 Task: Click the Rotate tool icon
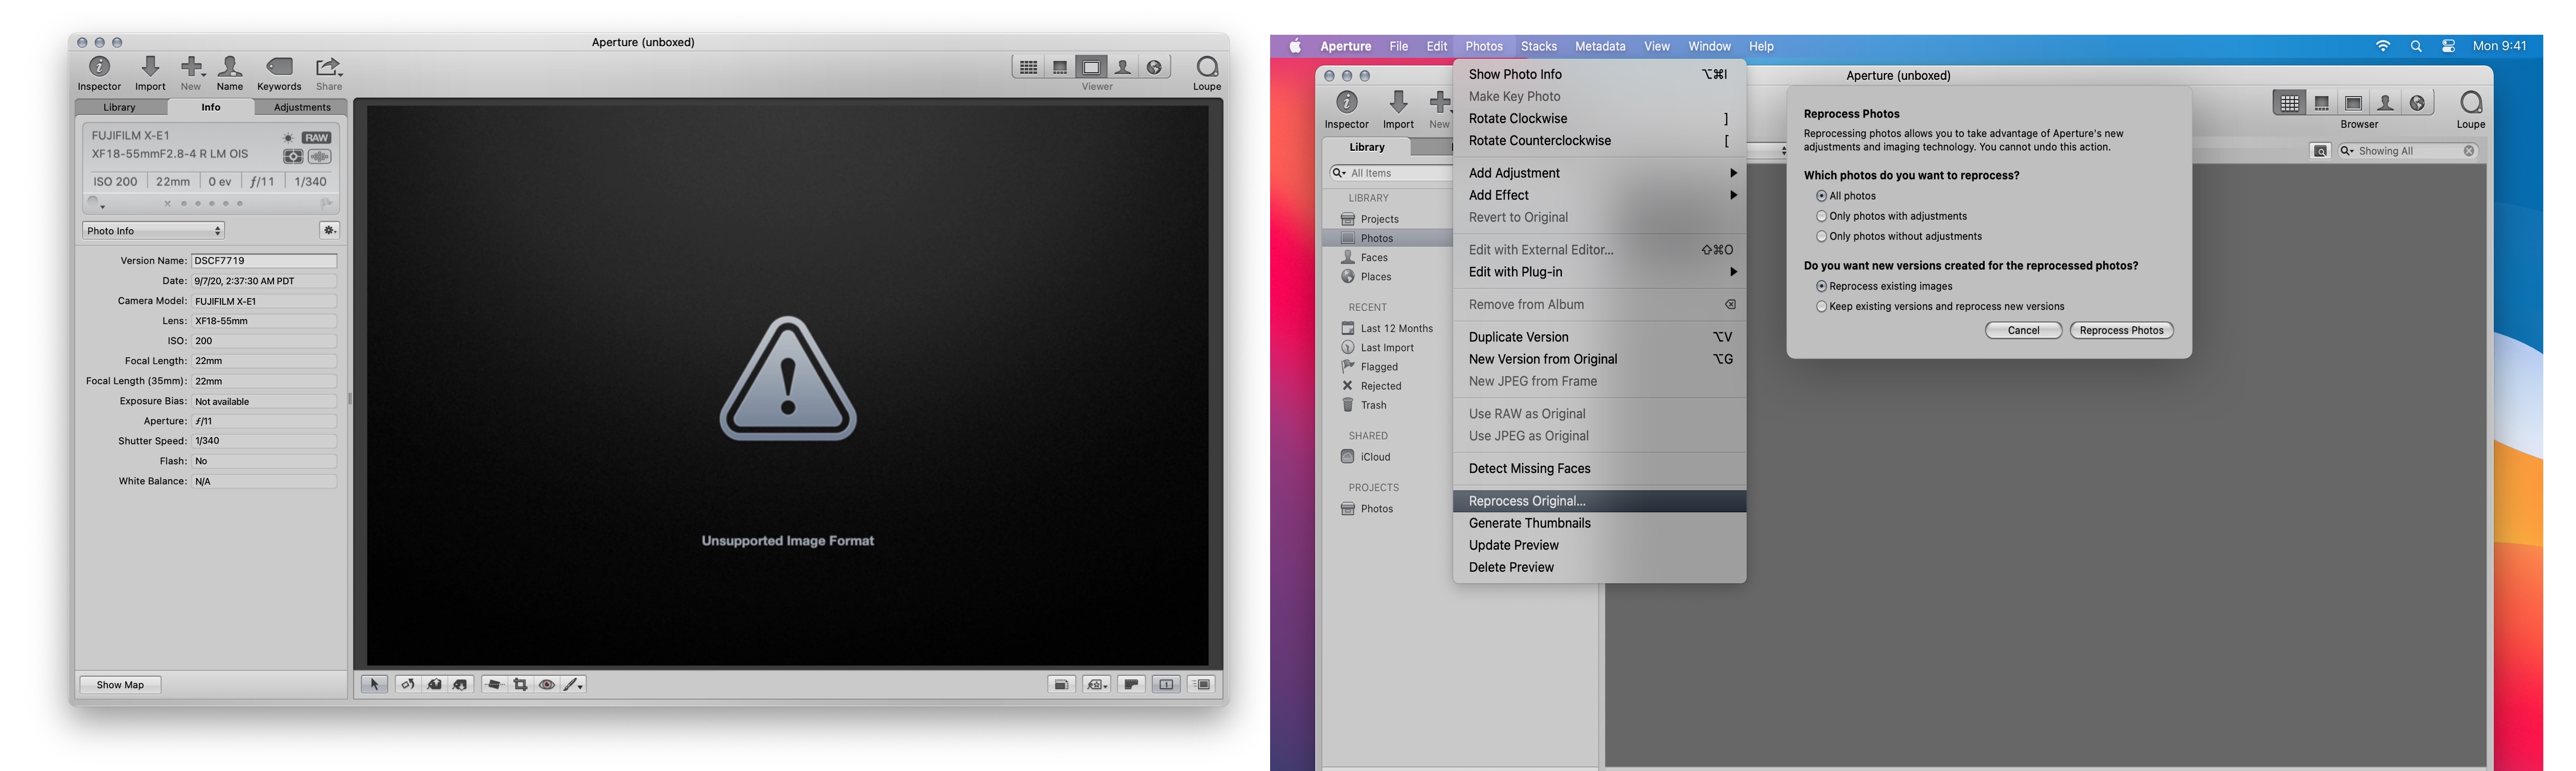pos(407,685)
